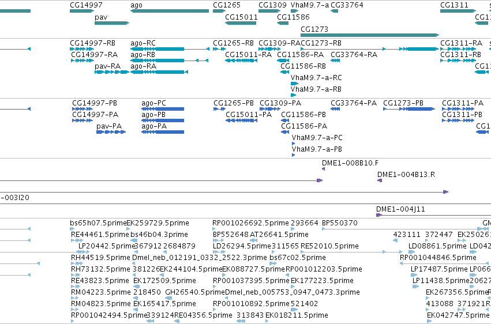Screen dimensions: 491x324
Task: Click the CG1309-PA protein label
Action: click(x=280, y=103)
